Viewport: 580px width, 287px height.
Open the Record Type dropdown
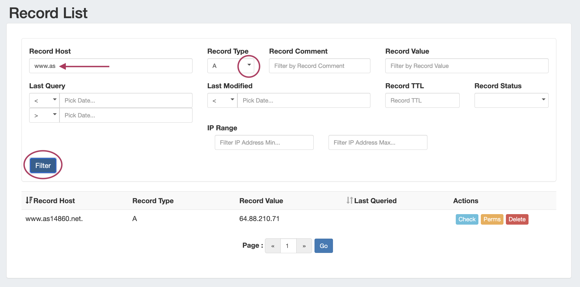[x=231, y=66]
